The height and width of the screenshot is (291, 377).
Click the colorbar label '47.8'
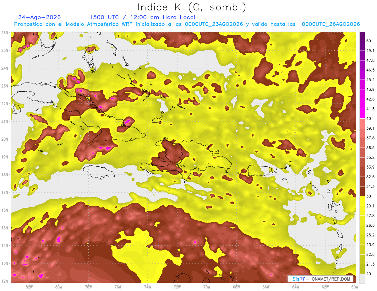[x=370, y=60]
